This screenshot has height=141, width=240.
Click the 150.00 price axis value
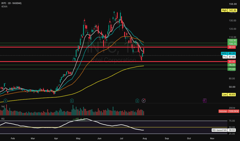pos(233,4)
